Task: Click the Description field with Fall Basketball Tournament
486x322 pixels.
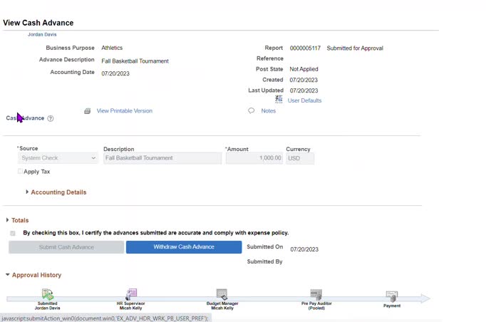Action: [x=162, y=158]
